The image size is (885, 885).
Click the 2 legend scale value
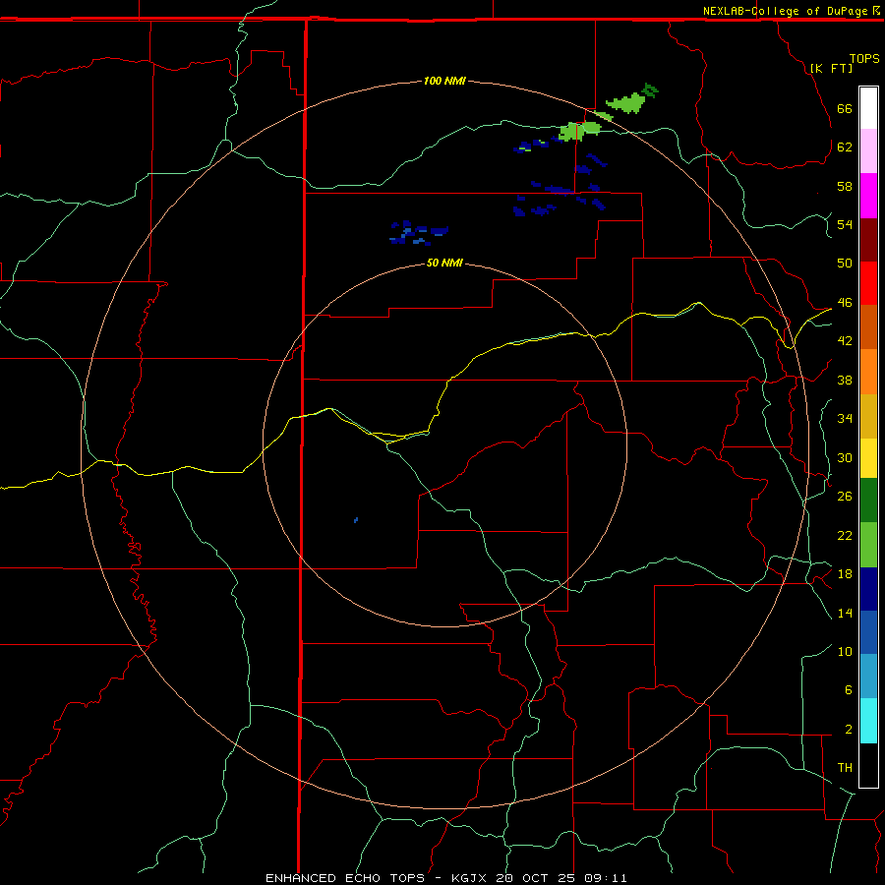pyautogui.click(x=849, y=730)
